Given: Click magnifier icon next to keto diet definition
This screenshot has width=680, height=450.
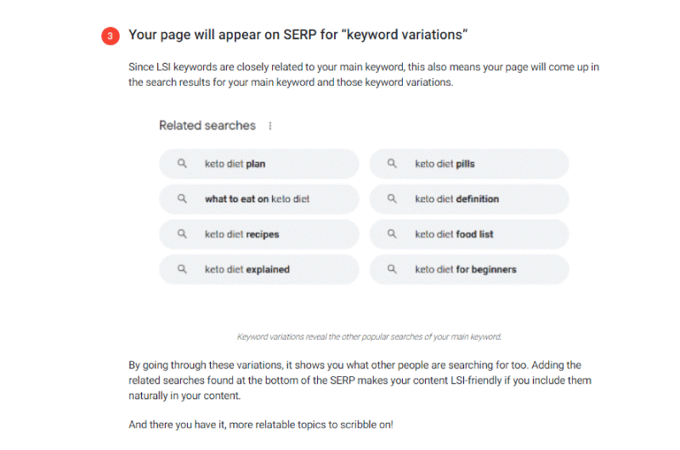Looking at the screenshot, I should [392, 199].
